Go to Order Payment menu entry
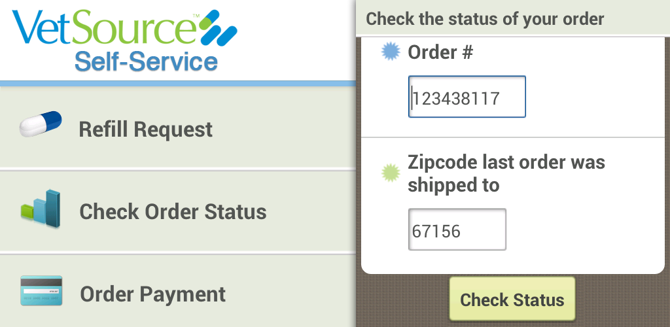 (x=152, y=294)
